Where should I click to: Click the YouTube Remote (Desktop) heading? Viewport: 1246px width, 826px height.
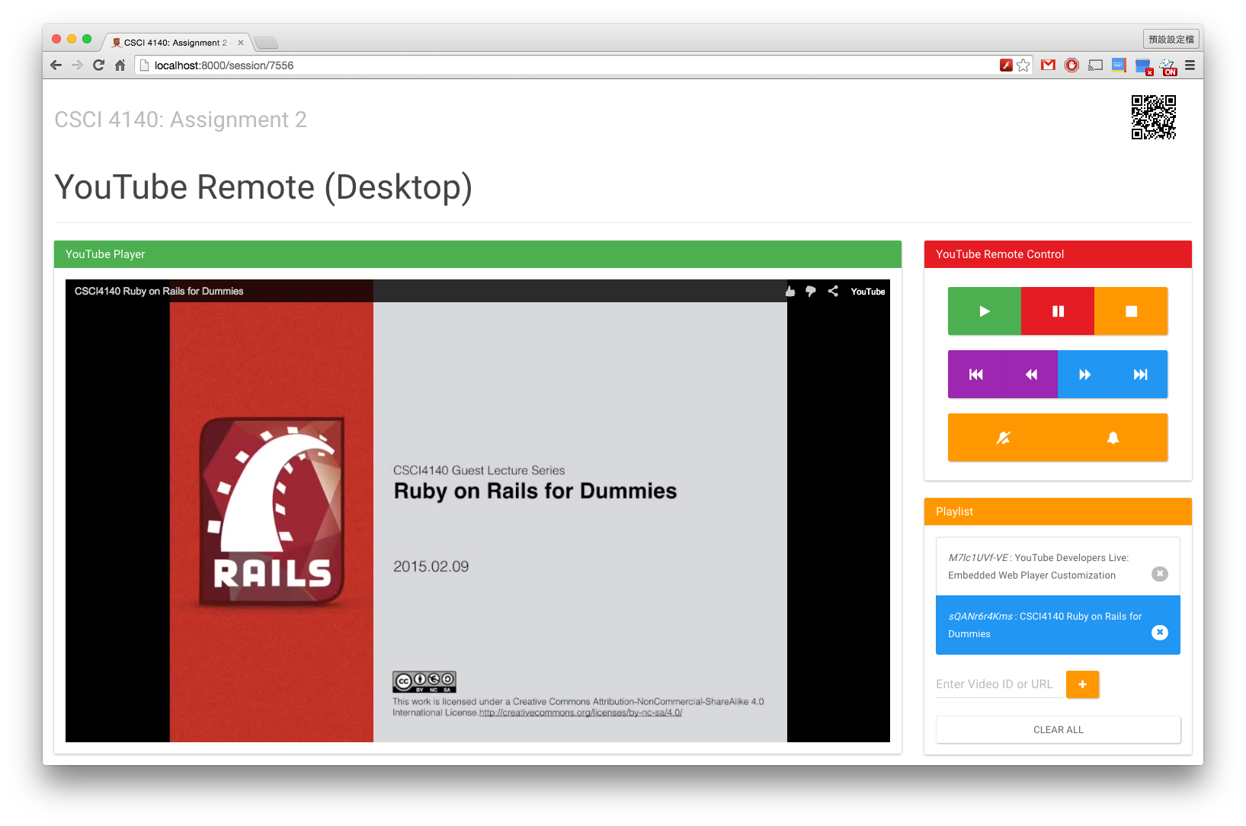[264, 187]
